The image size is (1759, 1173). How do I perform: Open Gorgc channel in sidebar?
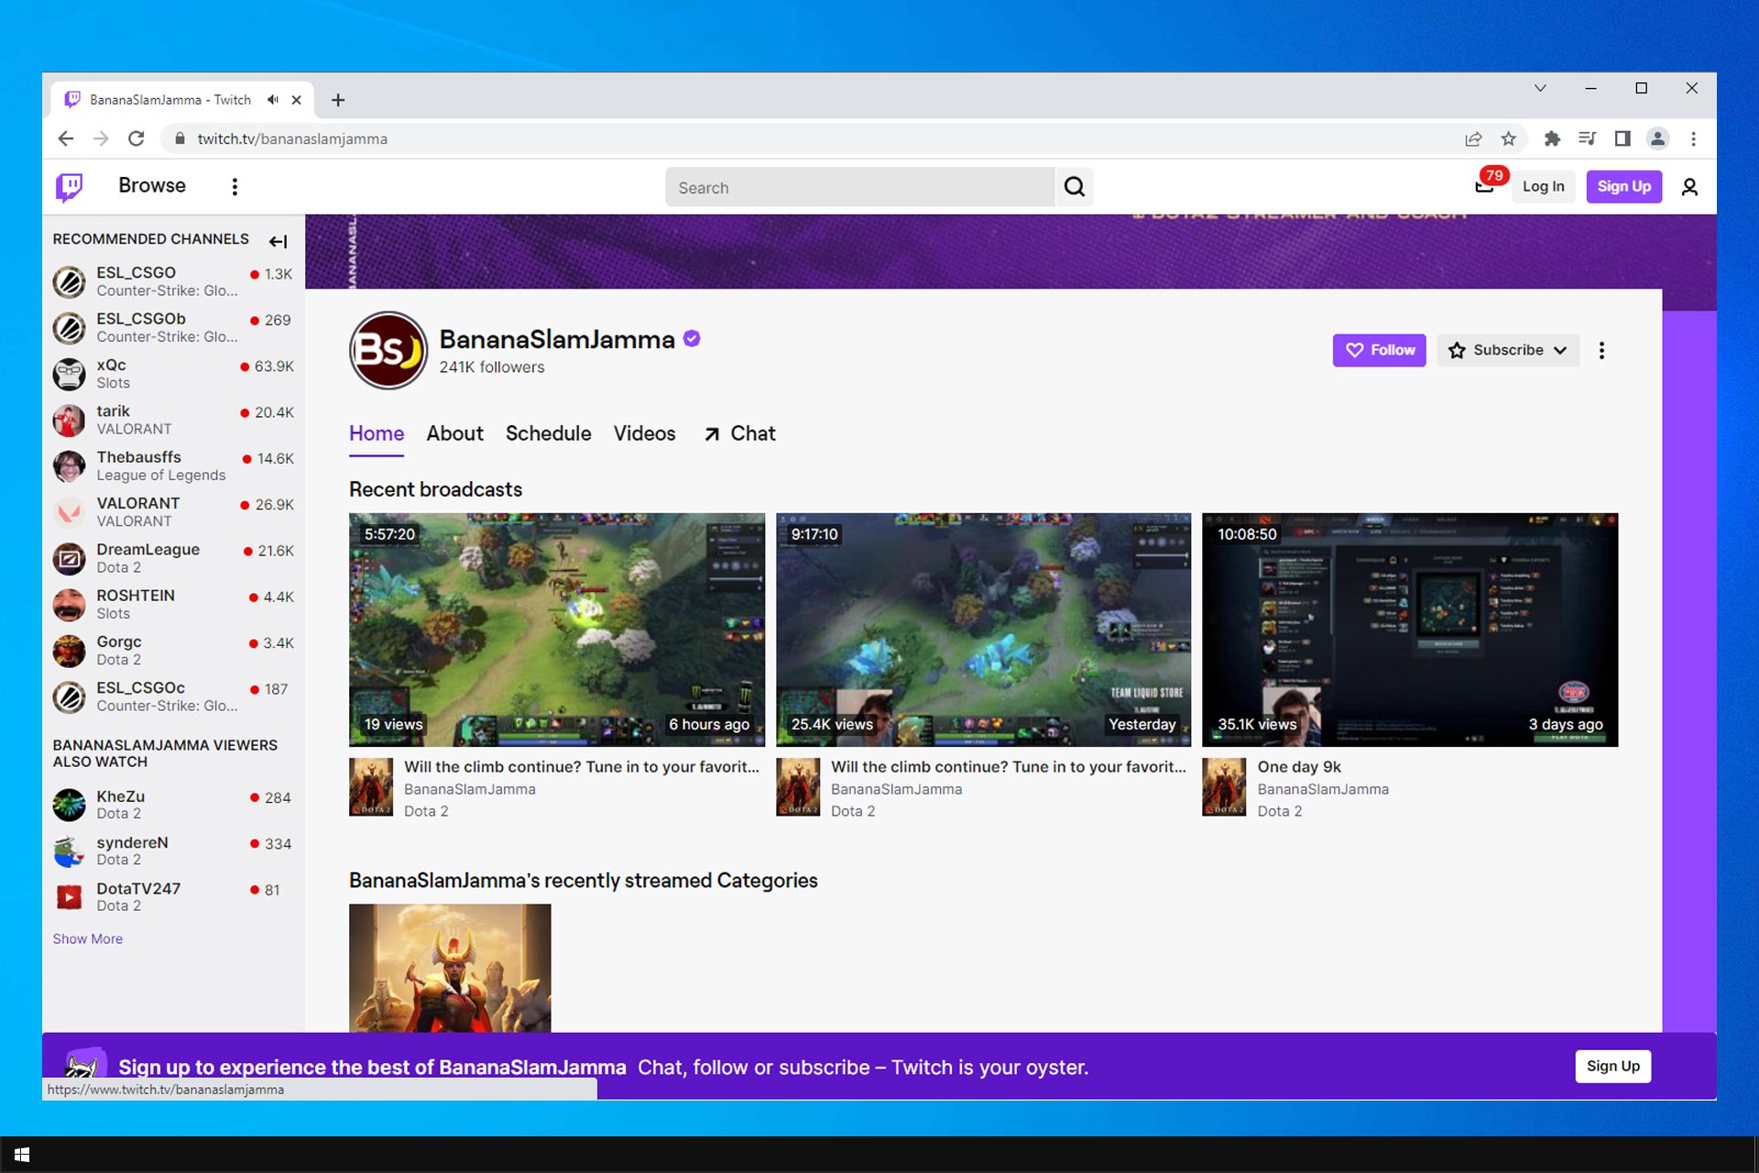173,650
